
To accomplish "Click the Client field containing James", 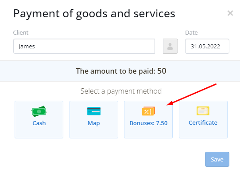I will tap(84, 46).
